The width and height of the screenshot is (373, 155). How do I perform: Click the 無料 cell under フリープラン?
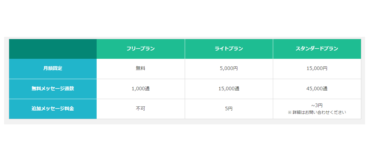tap(141, 69)
